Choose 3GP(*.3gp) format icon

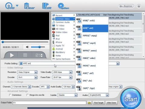pos(79,88)
